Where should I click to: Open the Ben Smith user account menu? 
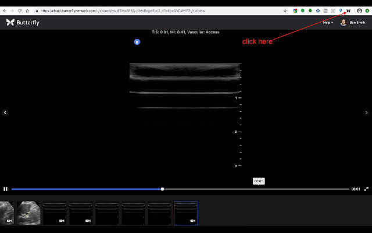point(358,22)
